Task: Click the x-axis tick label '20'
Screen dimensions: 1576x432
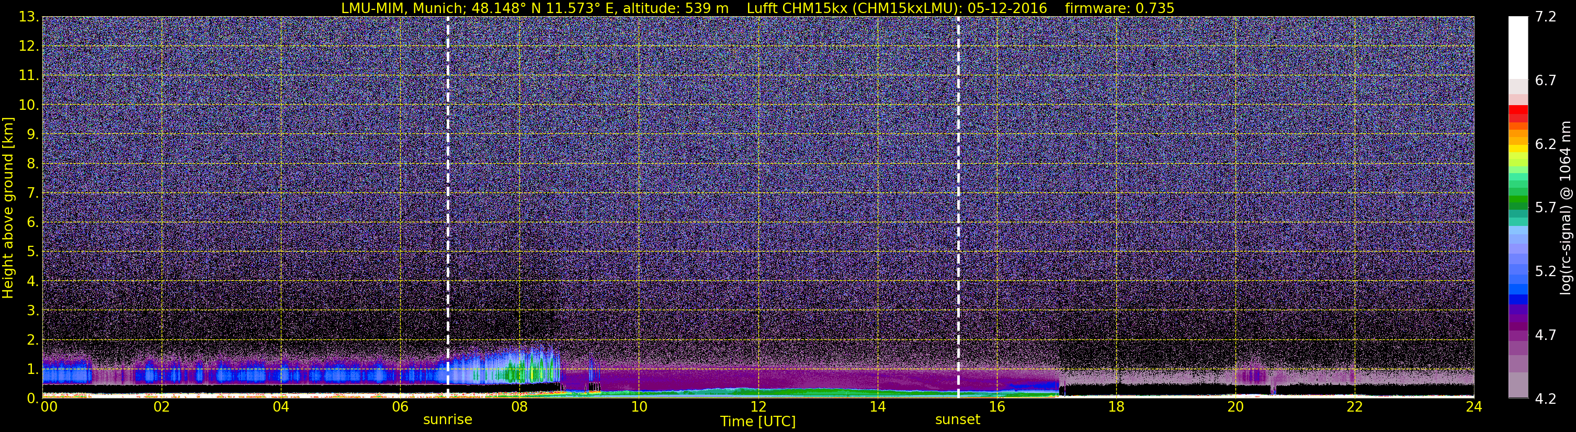Action: pos(1235,407)
